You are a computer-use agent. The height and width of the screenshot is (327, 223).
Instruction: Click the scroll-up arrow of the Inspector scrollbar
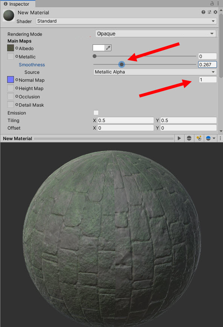point(221,10)
